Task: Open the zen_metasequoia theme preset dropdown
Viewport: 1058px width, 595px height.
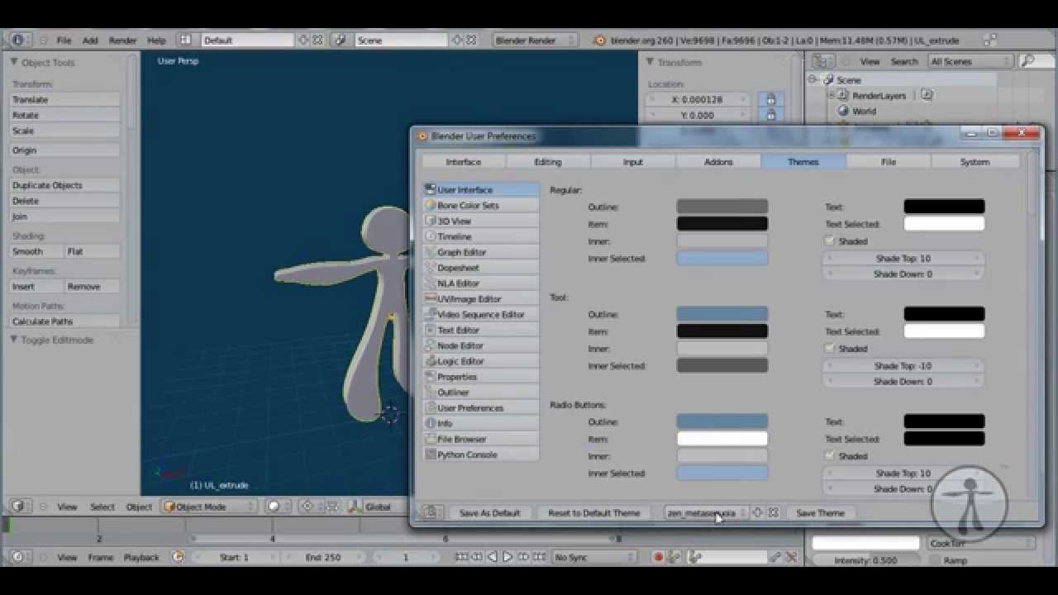Action: click(x=707, y=512)
